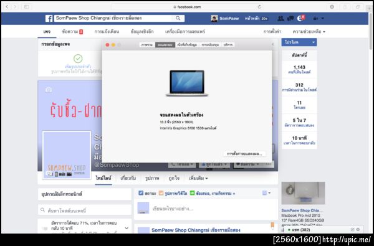Select the 'ไทม์ไลน์' timeline tab
The width and height of the screenshot is (374, 246).
tap(103, 178)
